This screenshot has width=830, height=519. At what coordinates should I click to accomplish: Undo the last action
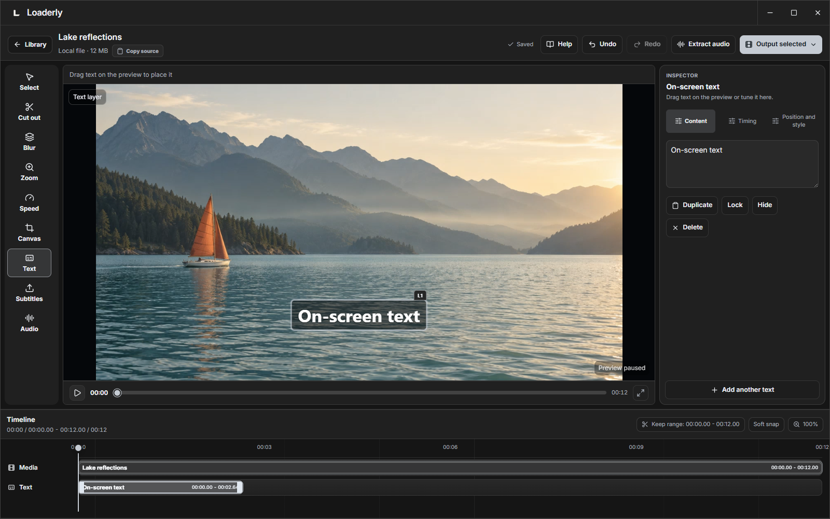pos(602,45)
